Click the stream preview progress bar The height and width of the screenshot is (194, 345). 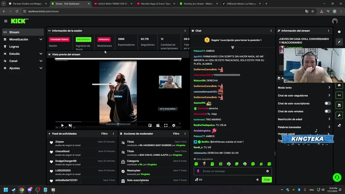click(x=118, y=122)
